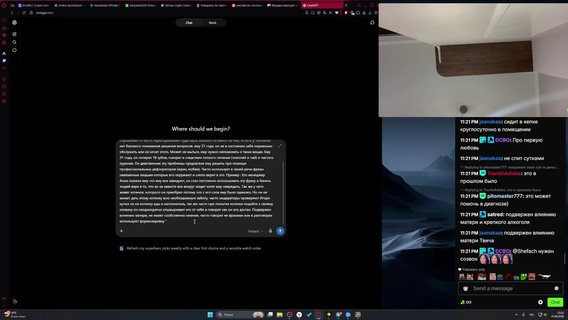Open Yandex browser from the taskbar
568x320 pixels.
(x=299, y=315)
